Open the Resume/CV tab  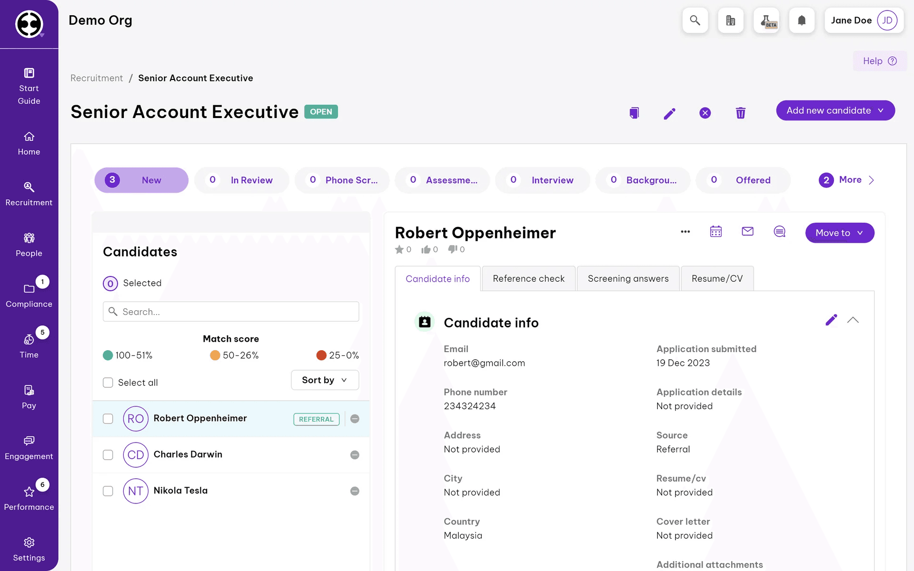(717, 279)
